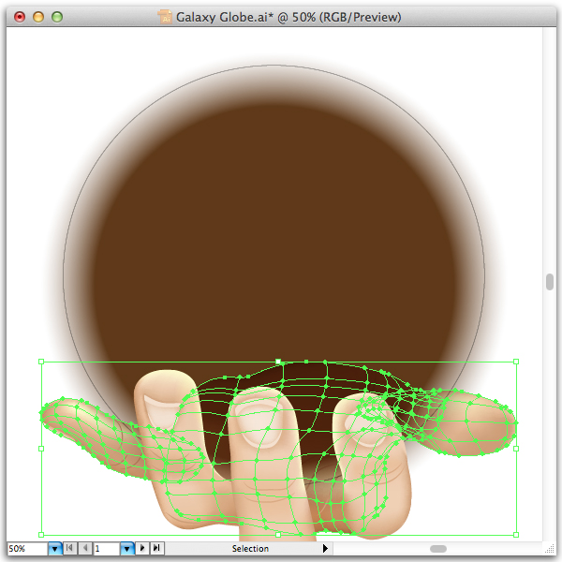562x562 pixels.
Task: Open the artboard navigation dropdown
Action: (x=126, y=548)
